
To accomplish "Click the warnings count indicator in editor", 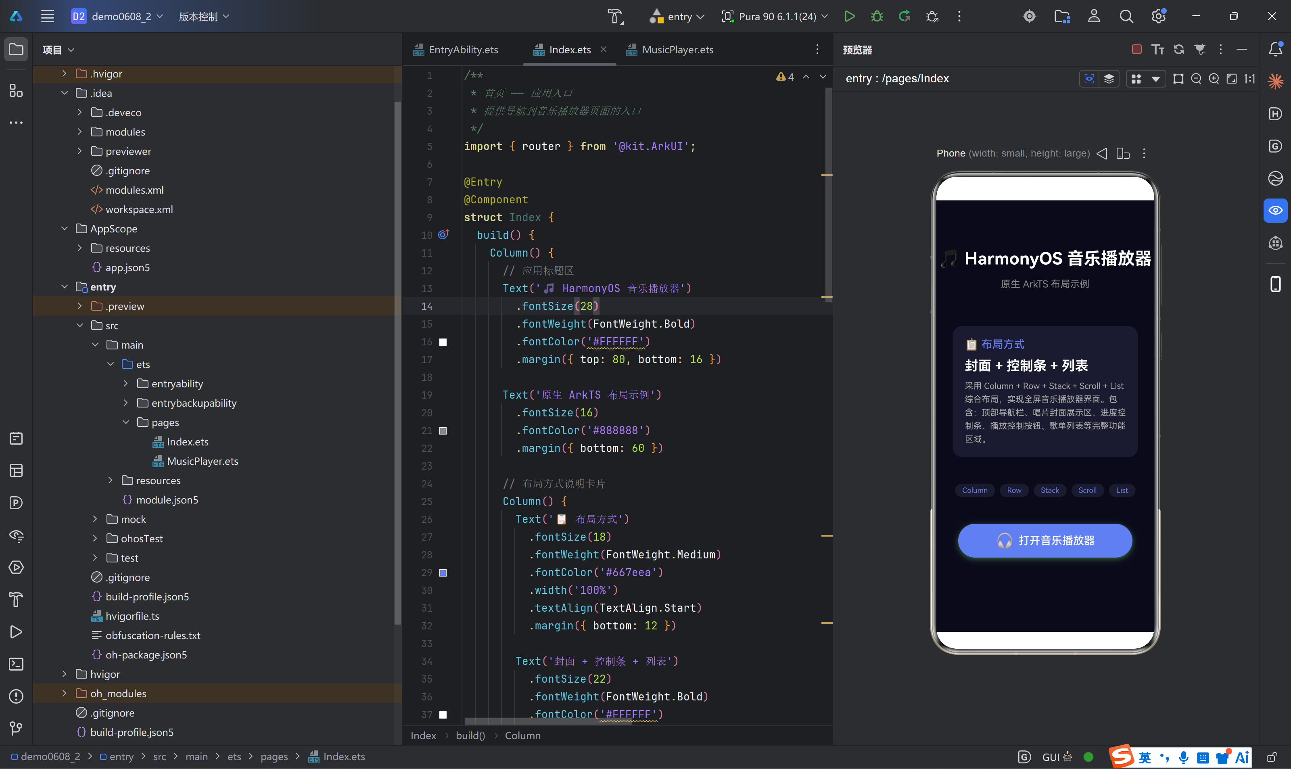I will (x=785, y=77).
